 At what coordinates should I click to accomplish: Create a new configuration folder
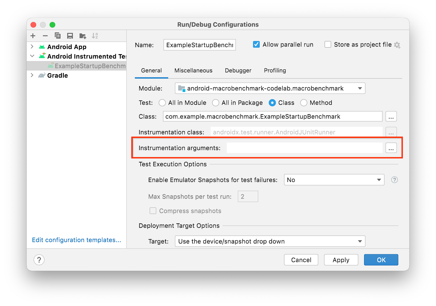[x=83, y=36]
